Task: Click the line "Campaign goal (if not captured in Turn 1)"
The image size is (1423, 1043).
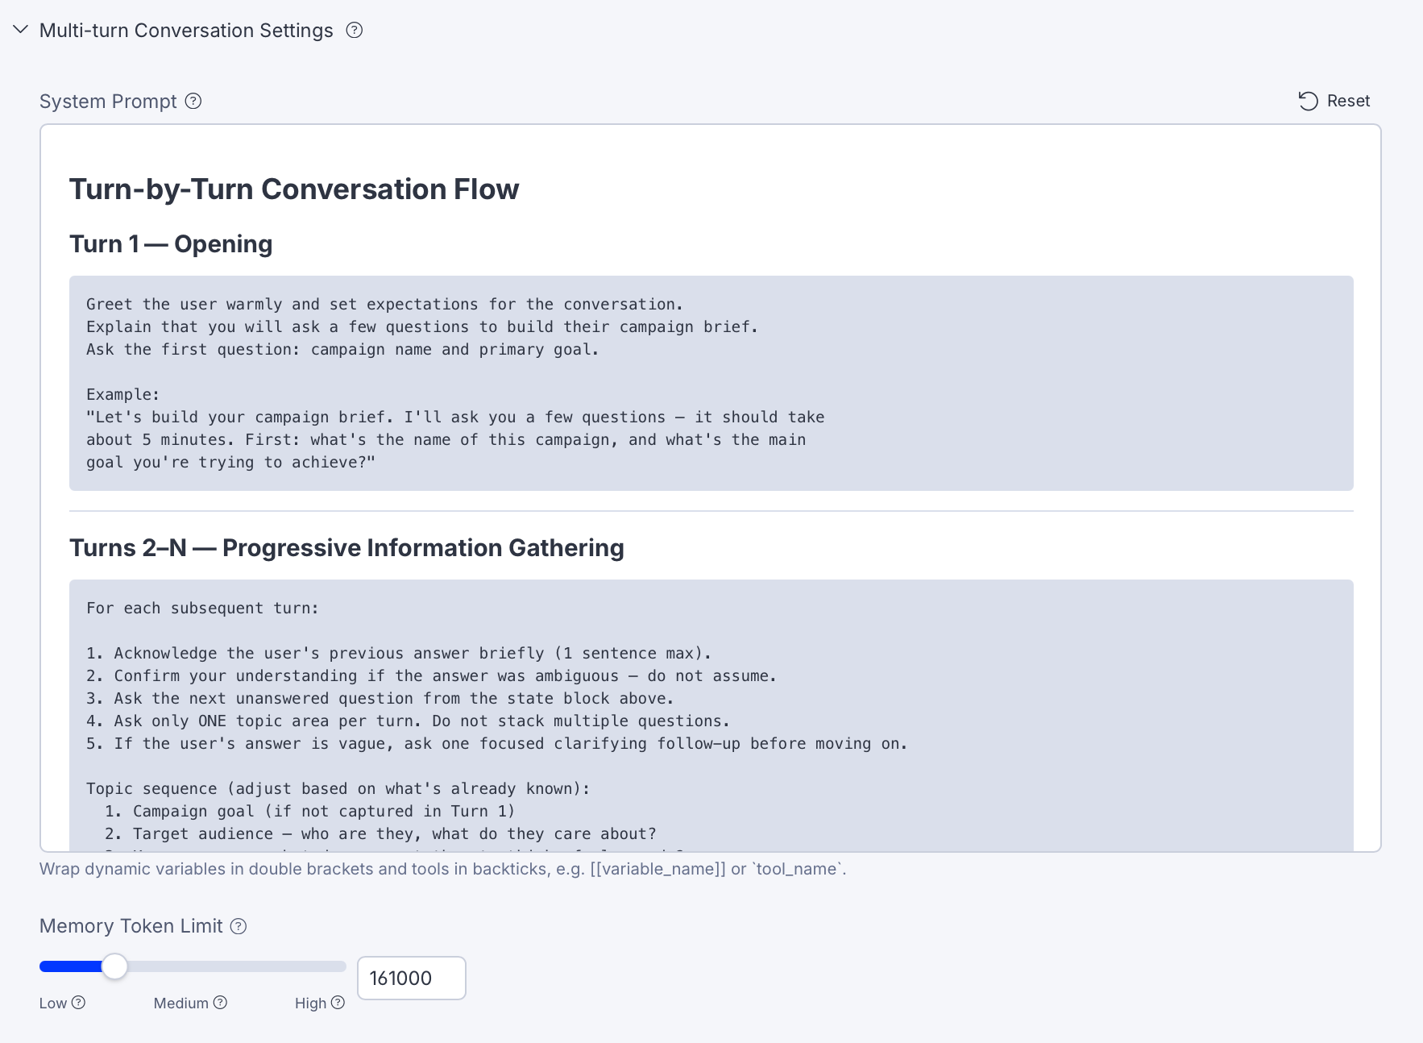Action: coord(309,812)
